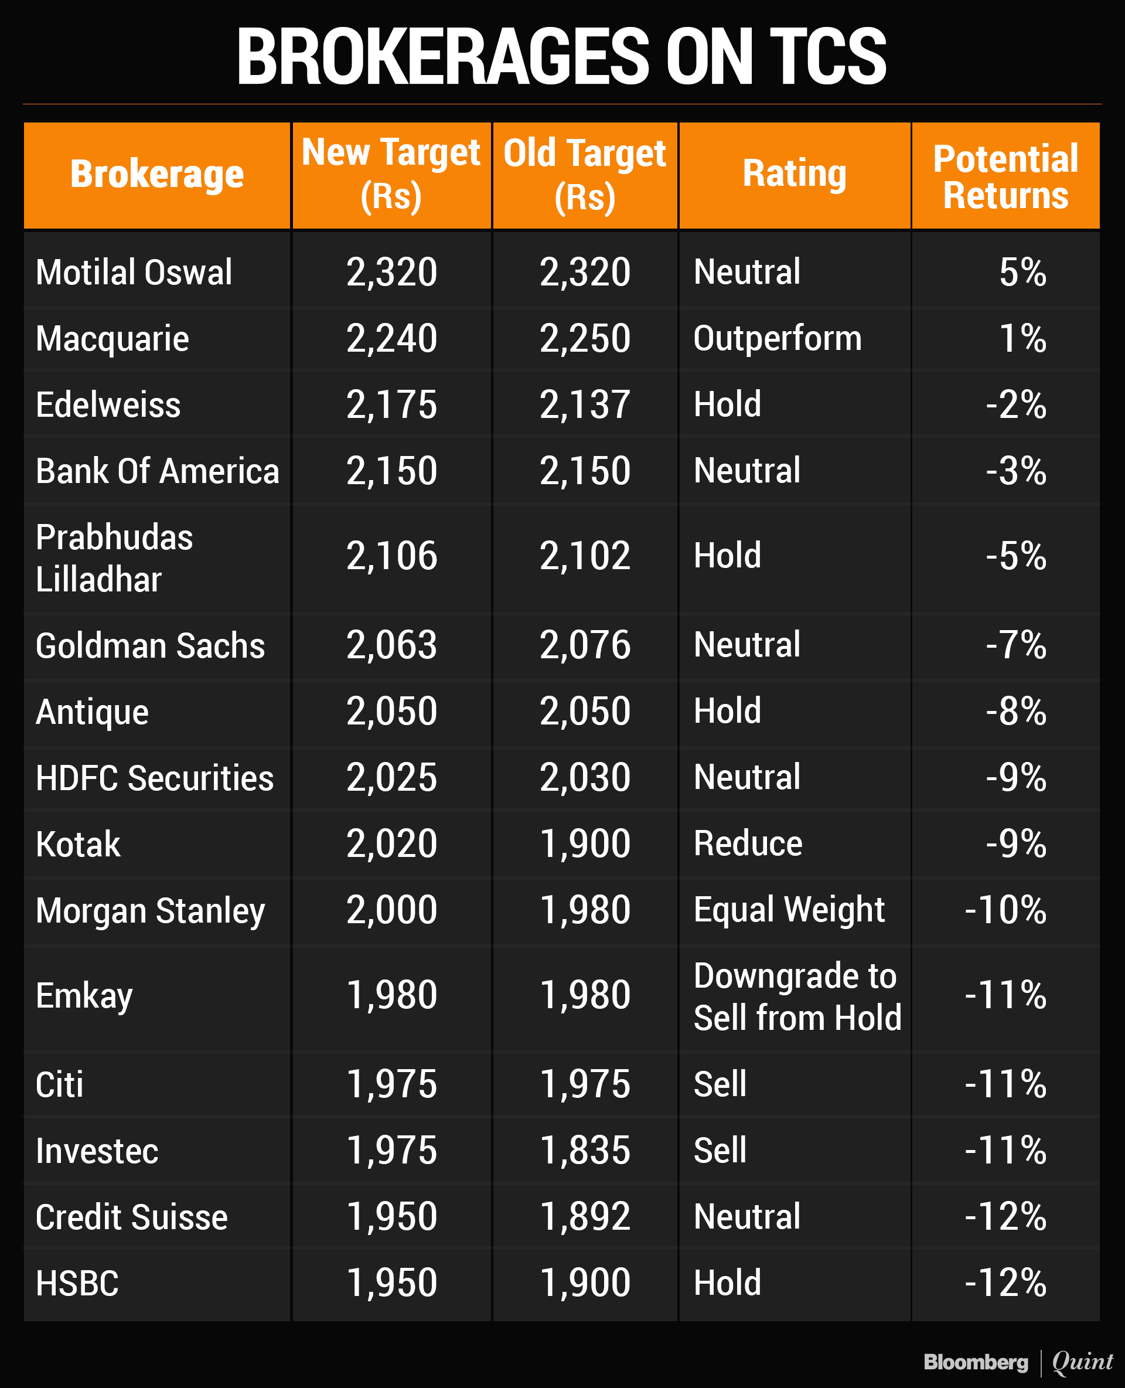Click the Prabhudas Lilladhar brokerage name
This screenshot has height=1388, width=1125.
tap(114, 558)
